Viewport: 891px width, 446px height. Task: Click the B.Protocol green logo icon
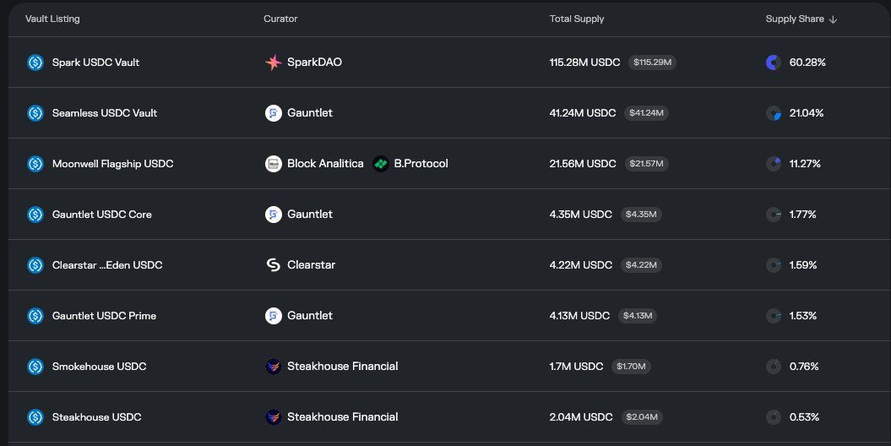tap(380, 164)
